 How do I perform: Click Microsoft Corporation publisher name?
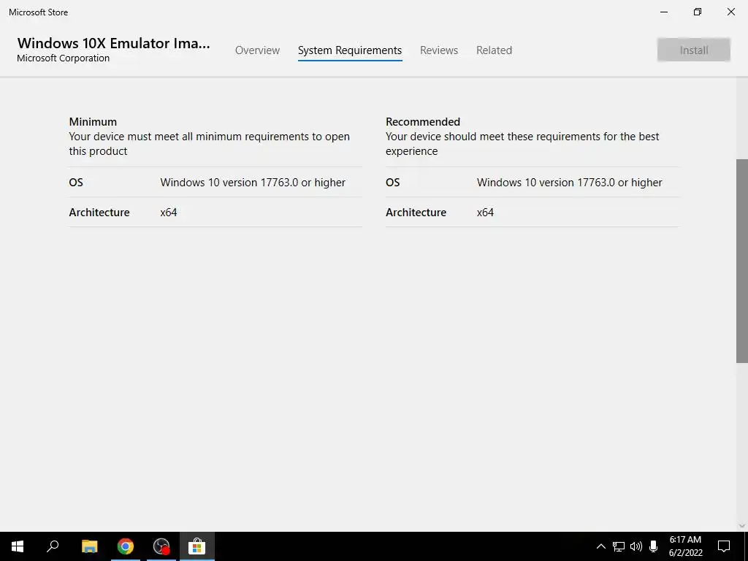coord(63,58)
